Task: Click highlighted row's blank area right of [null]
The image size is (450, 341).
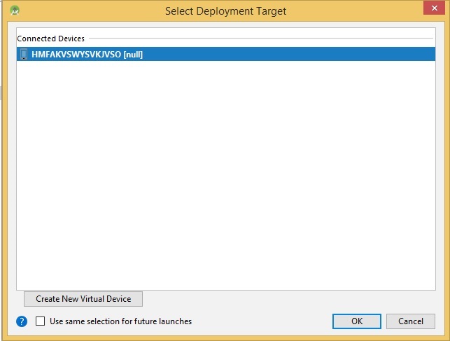Action: pos(294,54)
